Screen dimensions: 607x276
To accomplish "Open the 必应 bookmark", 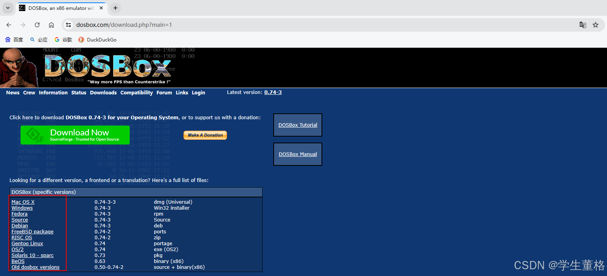I will pos(39,39).
